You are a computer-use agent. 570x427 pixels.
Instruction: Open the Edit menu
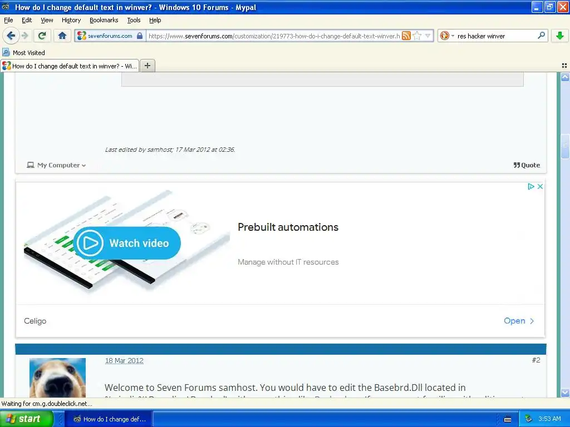click(27, 20)
